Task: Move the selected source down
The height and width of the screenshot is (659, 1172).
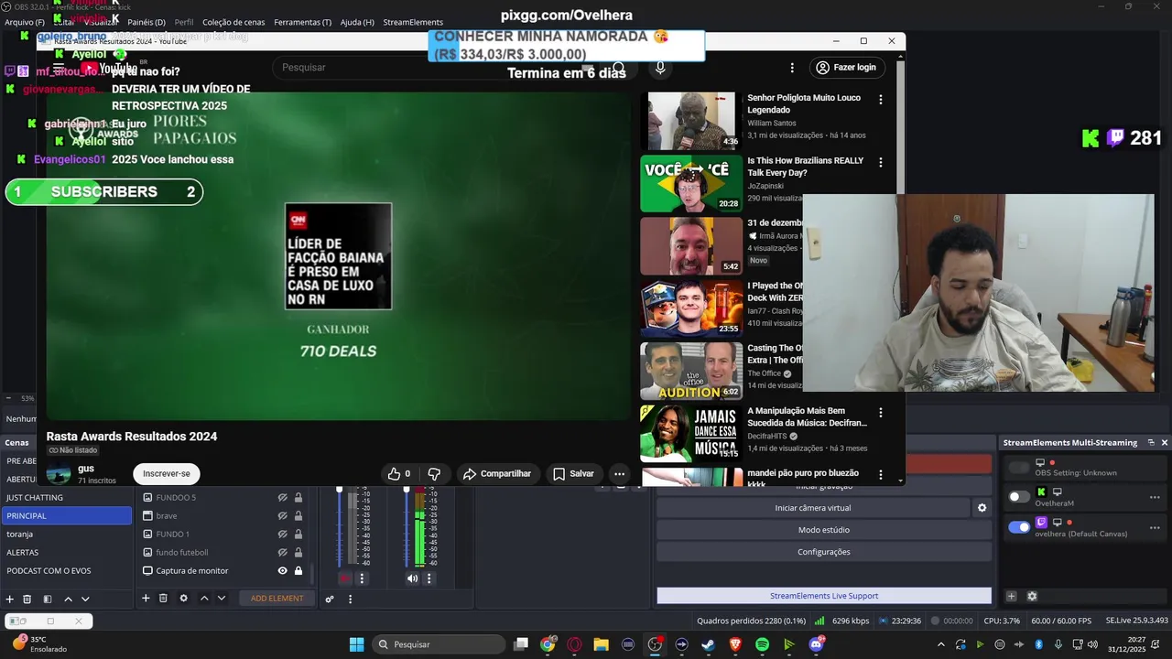Action: [x=222, y=598]
